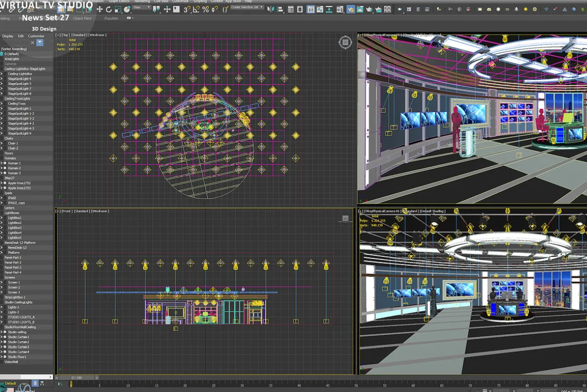Toggle 3D Snaps
Viewport: 587px width, 392px height.
[186, 9]
